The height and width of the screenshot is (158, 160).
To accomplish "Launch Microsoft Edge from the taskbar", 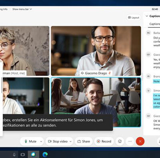I will click(x=45, y=154).
